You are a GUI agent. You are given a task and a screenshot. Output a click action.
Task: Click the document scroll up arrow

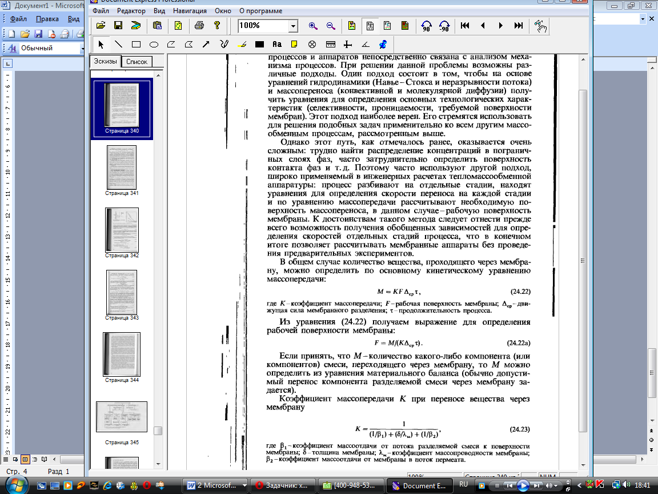click(583, 59)
